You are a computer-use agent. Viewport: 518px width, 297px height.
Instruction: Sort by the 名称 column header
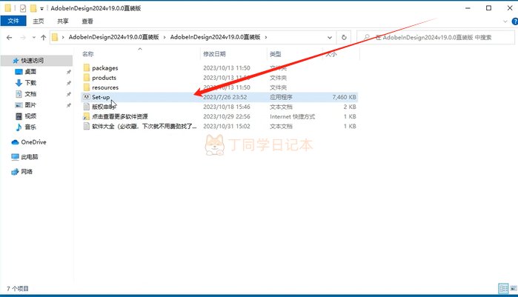tap(88, 54)
